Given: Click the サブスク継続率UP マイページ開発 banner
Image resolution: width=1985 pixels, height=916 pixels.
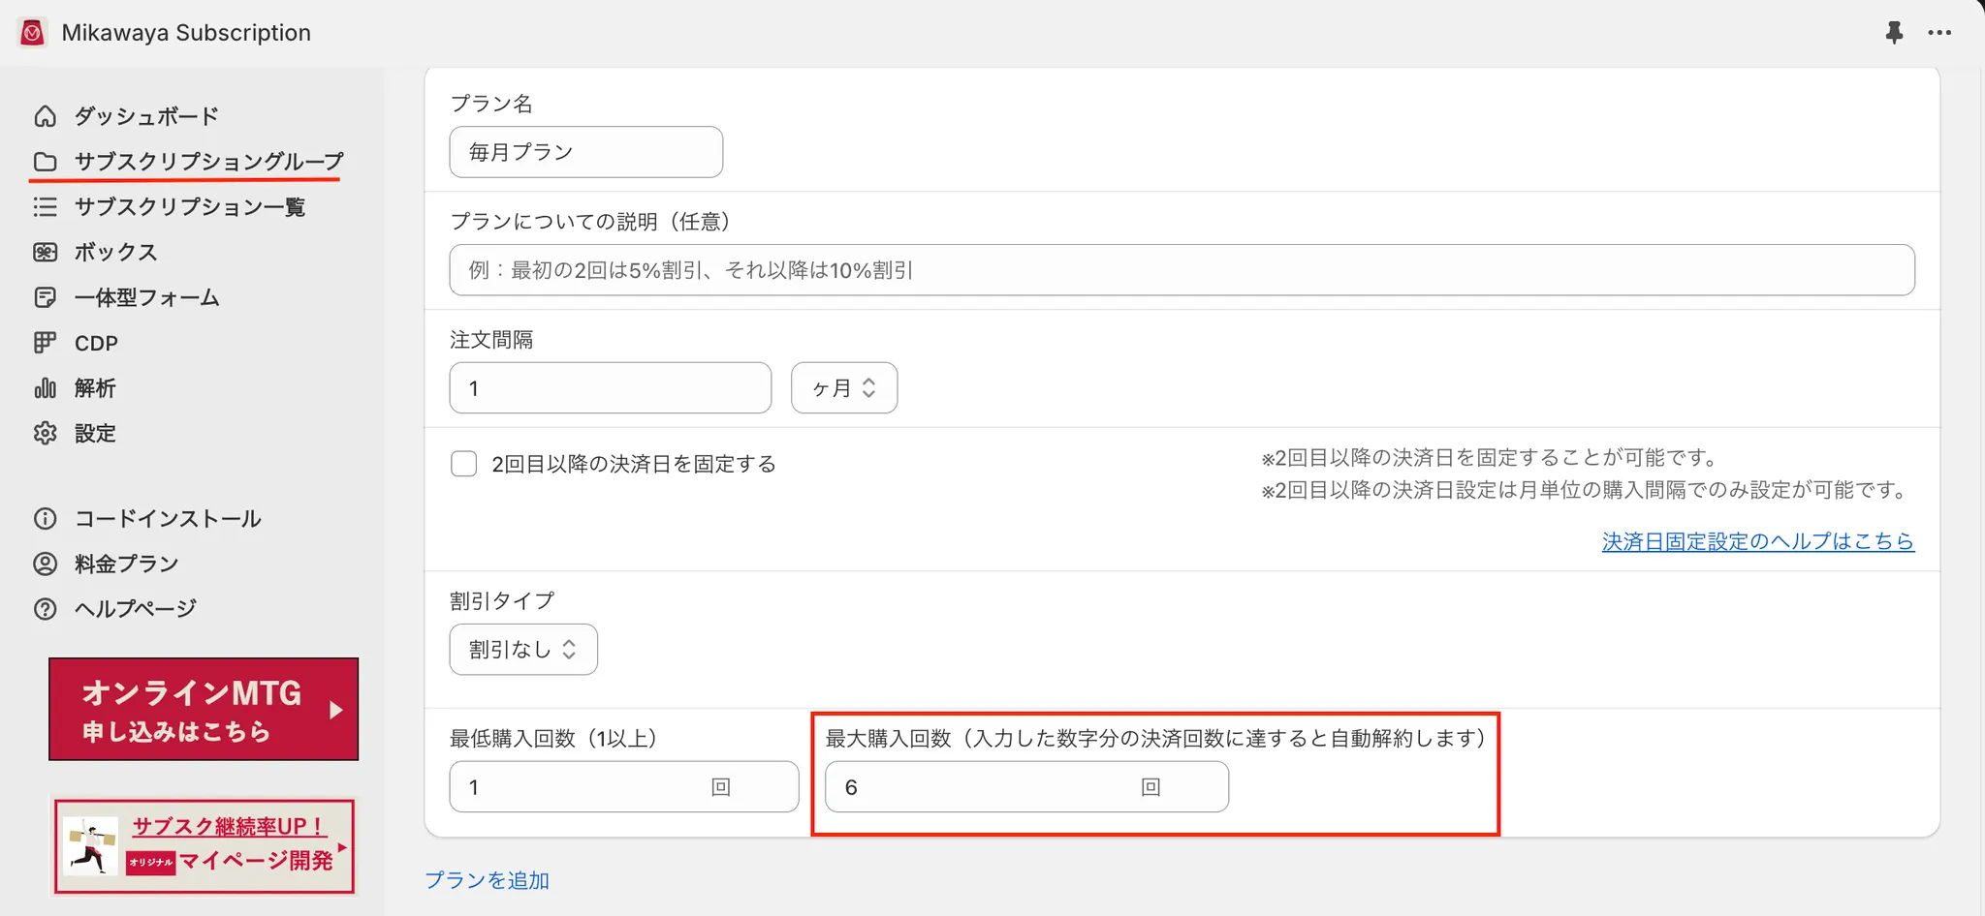Looking at the screenshot, I should [204, 845].
